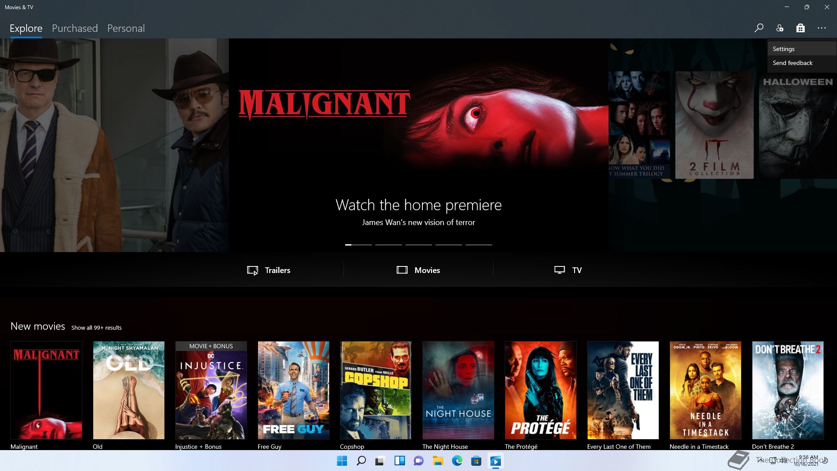Open the Trailers section
Screen dimensions: 837x471
point(269,270)
